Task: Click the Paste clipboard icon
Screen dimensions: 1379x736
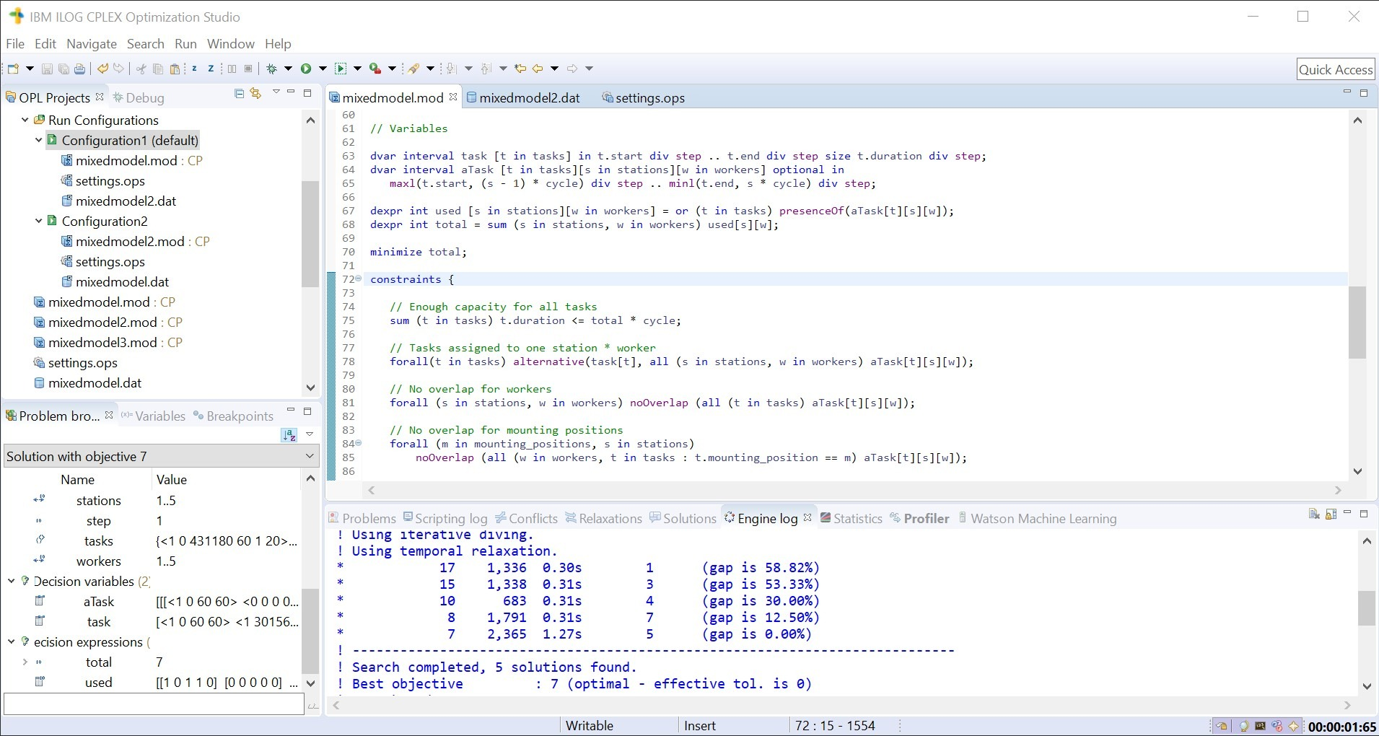Action: [x=175, y=69]
